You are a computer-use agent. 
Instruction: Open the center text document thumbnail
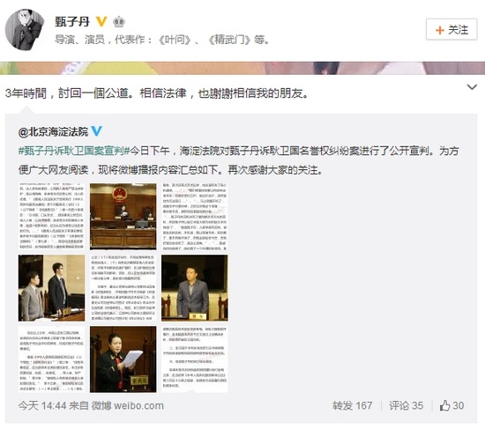click(123, 288)
